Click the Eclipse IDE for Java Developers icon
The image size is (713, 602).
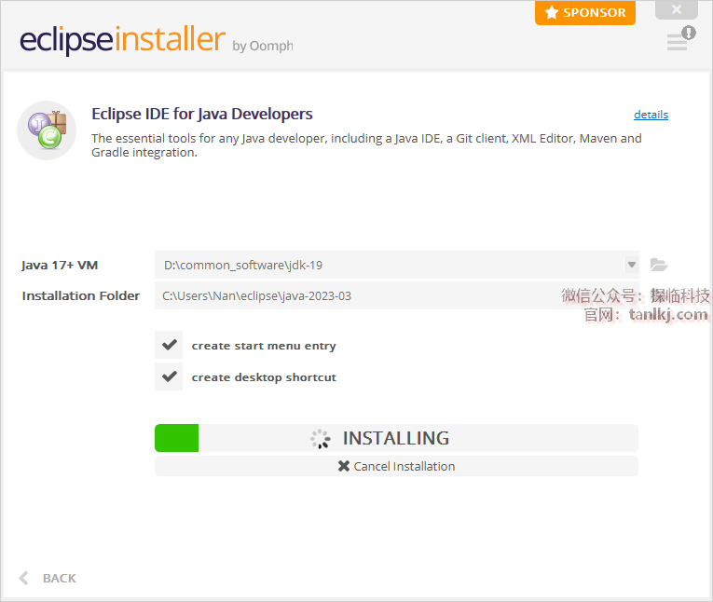click(x=47, y=130)
